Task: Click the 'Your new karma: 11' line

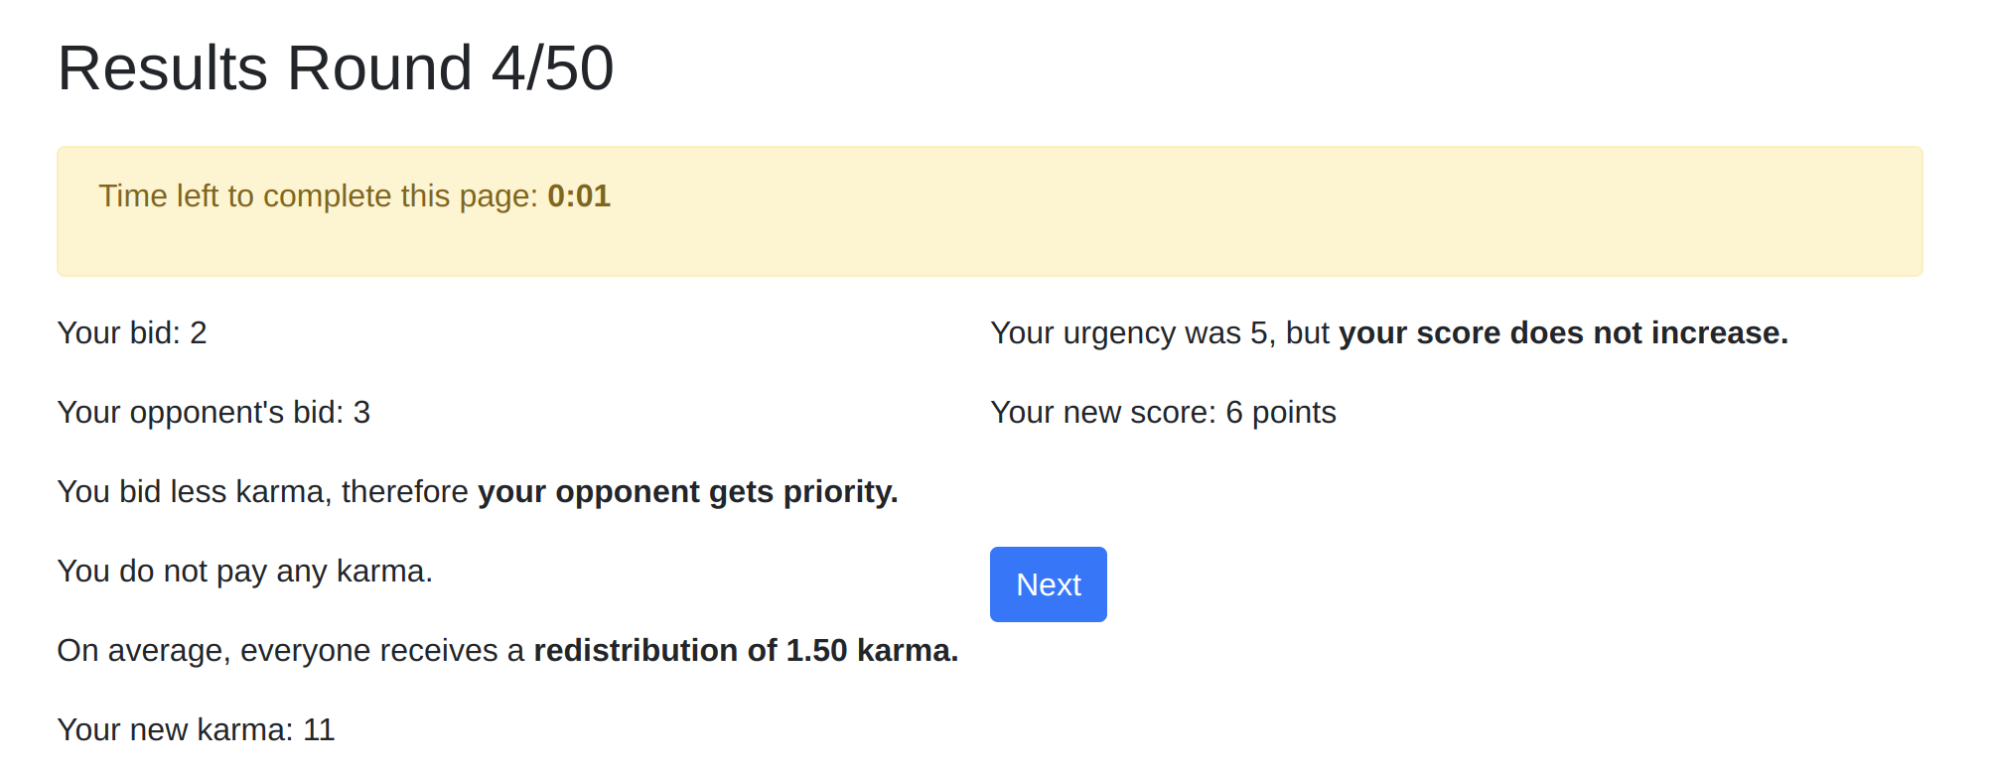Action: tap(196, 730)
